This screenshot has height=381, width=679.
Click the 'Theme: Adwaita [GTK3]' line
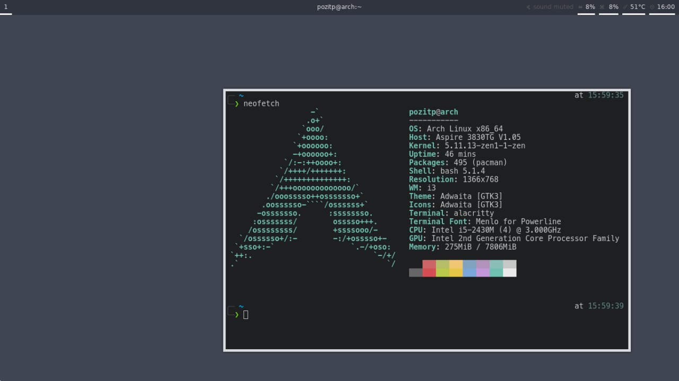point(456,197)
